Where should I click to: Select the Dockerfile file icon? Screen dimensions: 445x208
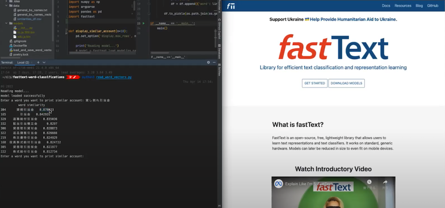point(11,46)
